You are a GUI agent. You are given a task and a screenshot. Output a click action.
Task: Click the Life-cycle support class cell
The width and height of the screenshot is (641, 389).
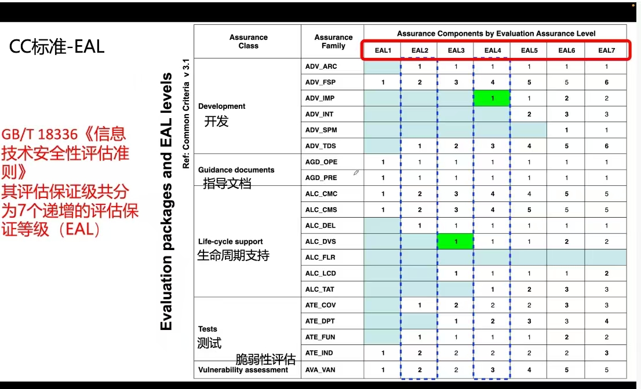[230, 241]
